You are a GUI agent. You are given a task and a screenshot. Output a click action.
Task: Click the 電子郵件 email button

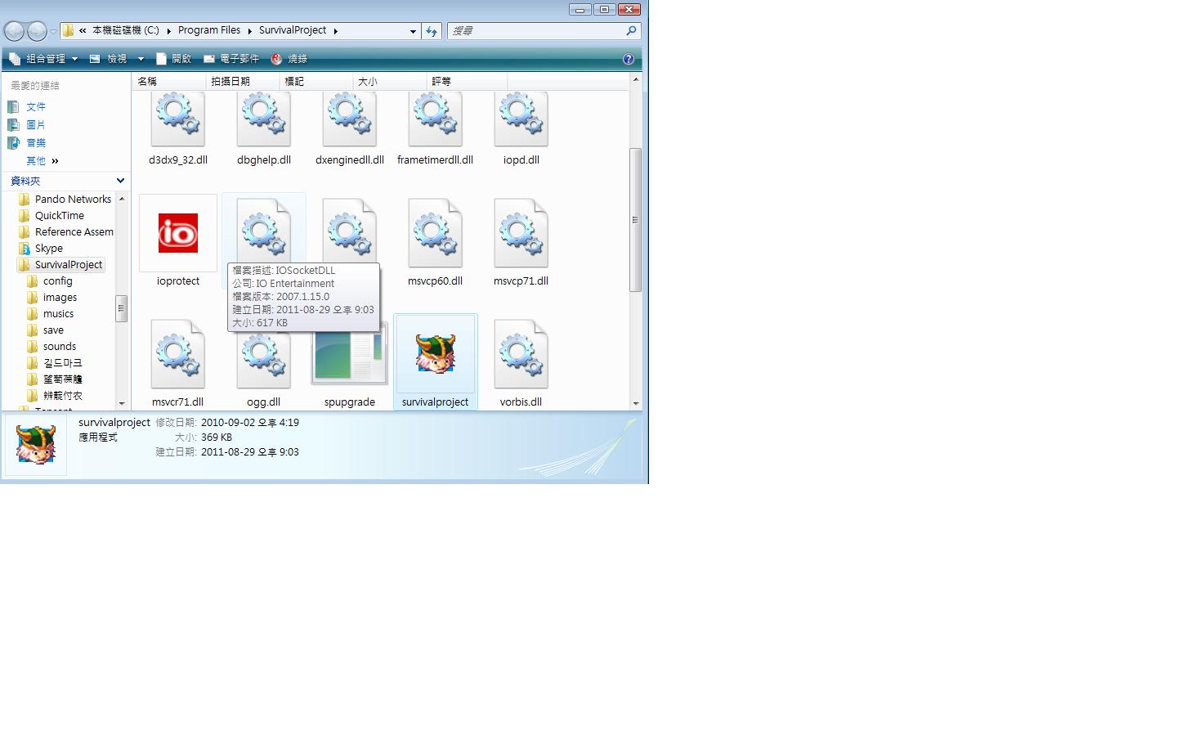(231, 59)
